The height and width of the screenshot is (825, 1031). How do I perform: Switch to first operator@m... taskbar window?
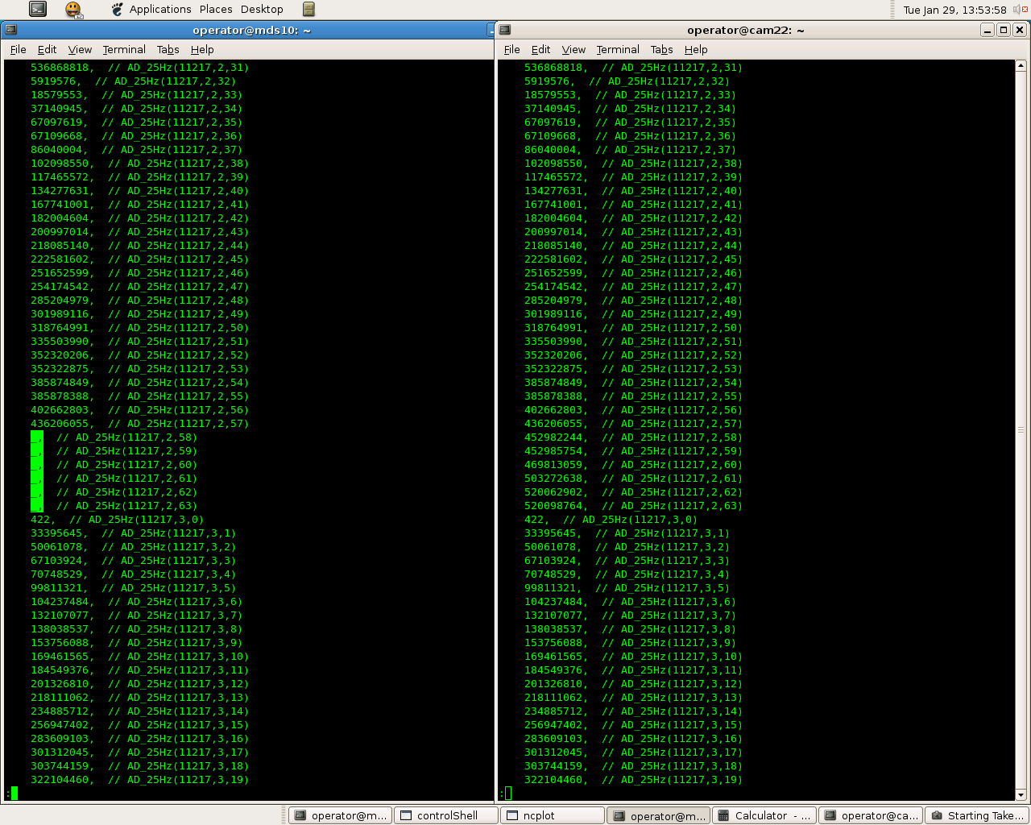point(341,815)
